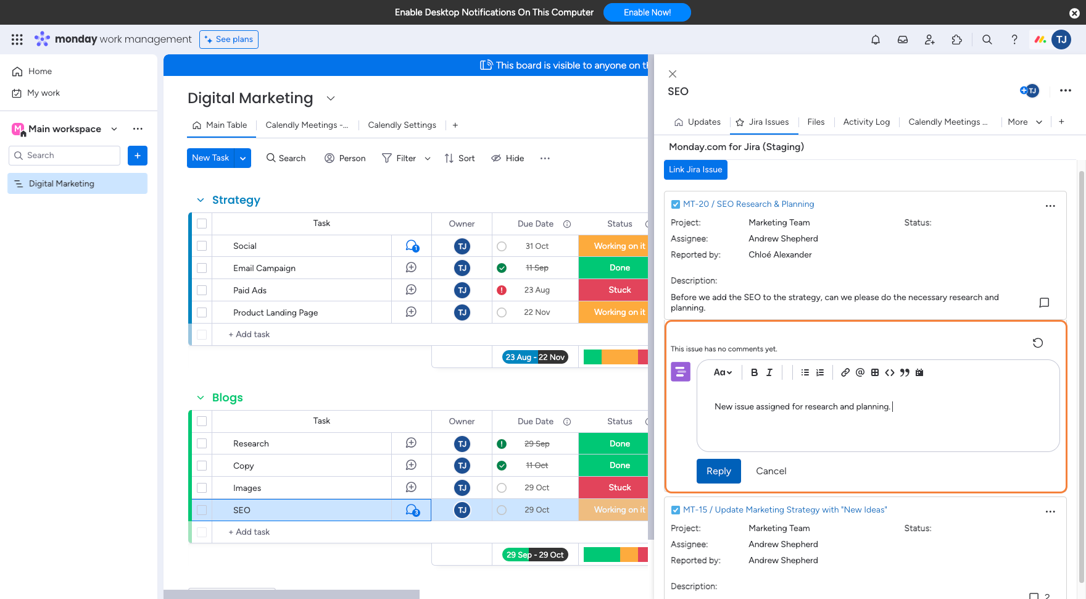Tick the Research task checkbox

coord(202,443)
